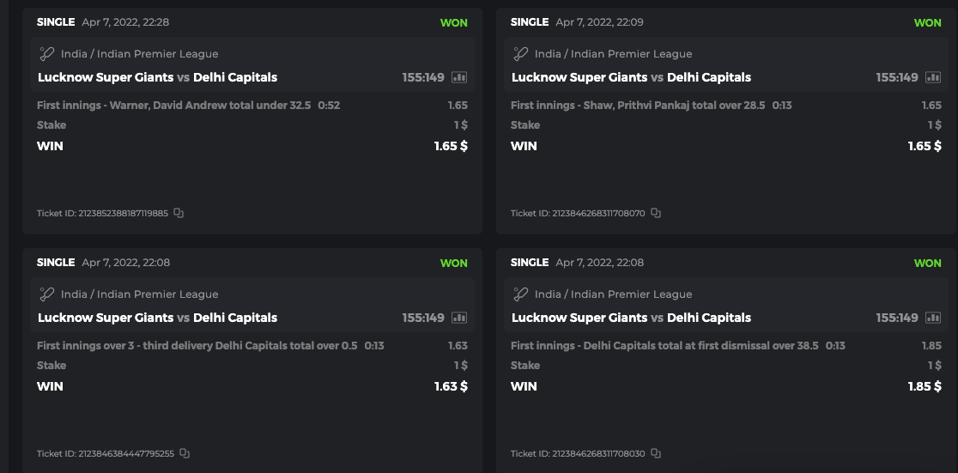The height and width of the screenshot is (473, 958).
Task: Copy ticket ID ending in 119885
Action: click(179, 213)
